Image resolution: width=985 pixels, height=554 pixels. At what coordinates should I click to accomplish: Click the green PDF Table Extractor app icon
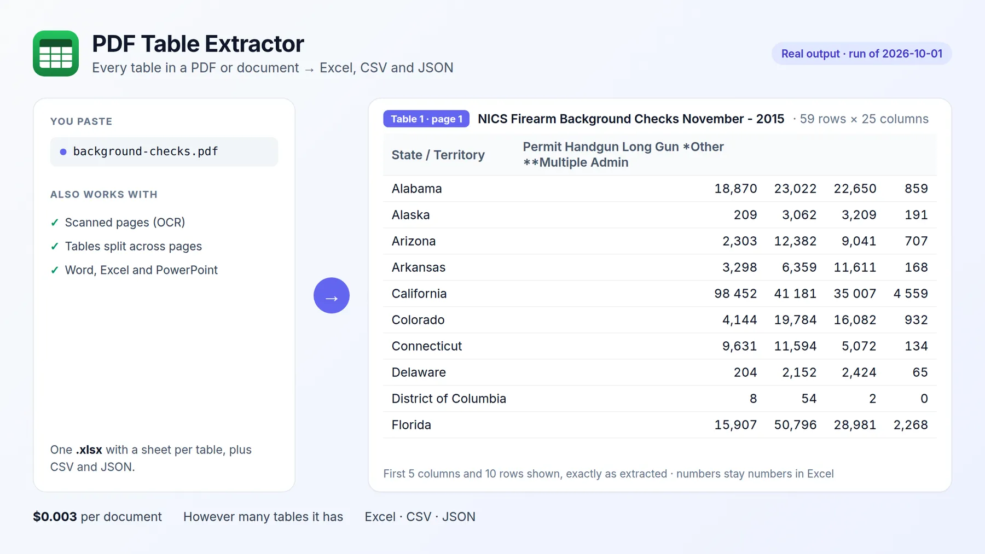56,54
